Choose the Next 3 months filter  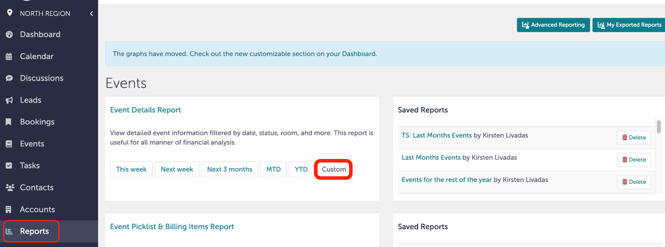tap(230, 169)
